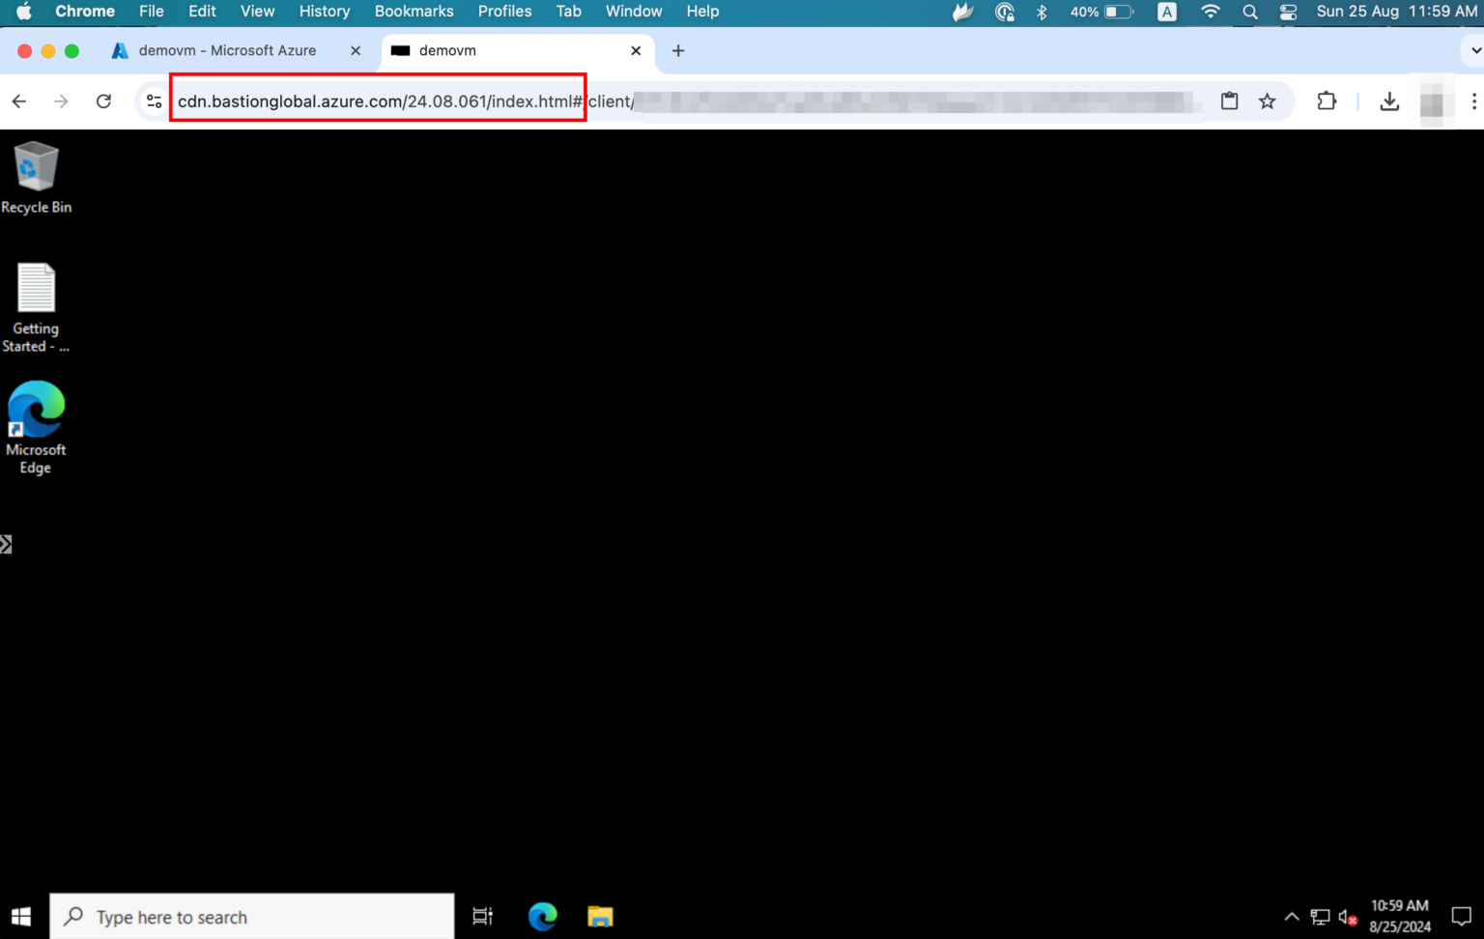Open the tab search chevron in Chrome
The image size is (1484, 939).
[x=1472, y=50]
